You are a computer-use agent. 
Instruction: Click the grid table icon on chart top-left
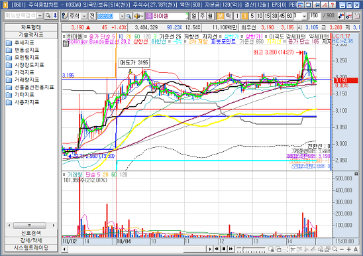click(66, 44)
